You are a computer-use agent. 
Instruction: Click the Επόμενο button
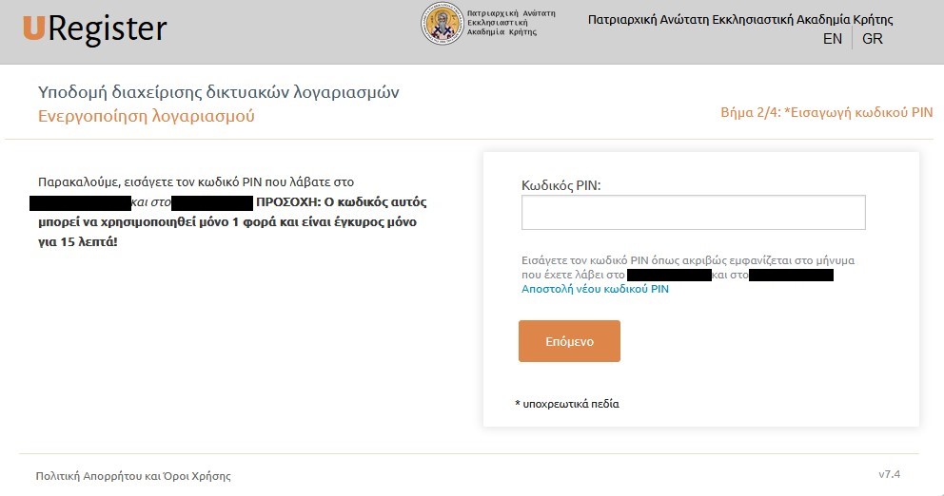569,341
